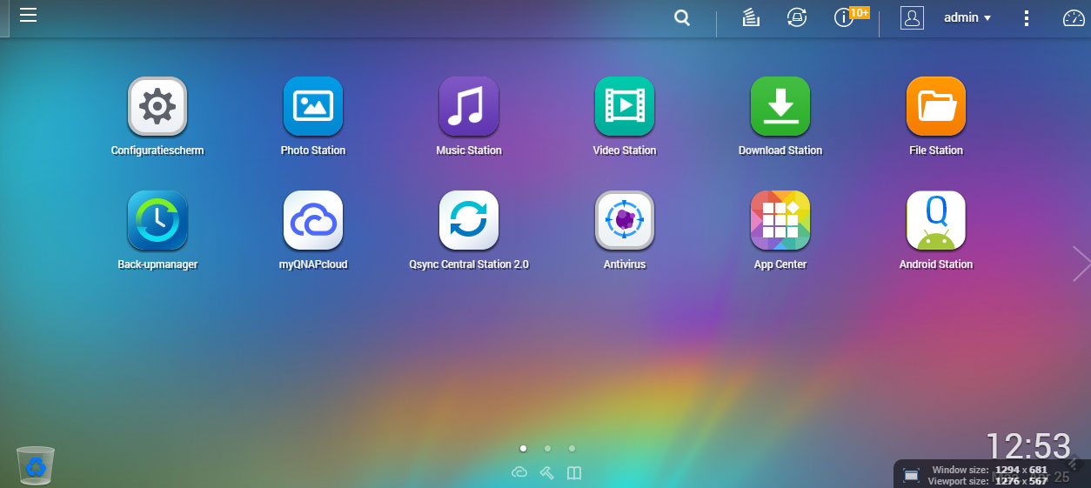1091x488 pixels.
Task: Open the background tasks icon
Action: point(752,17)
